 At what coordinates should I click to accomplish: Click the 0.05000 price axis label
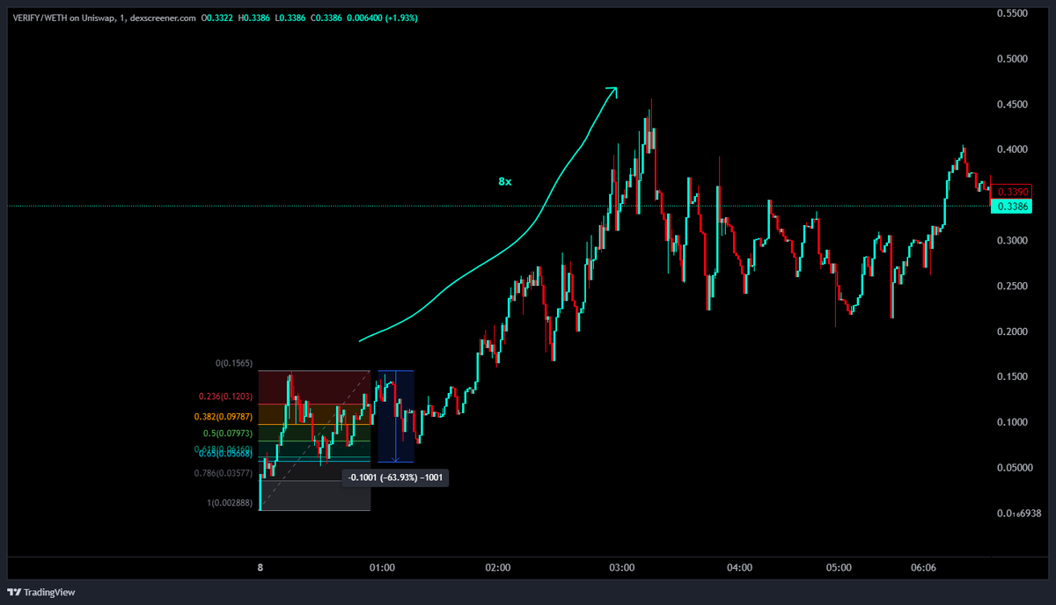(1014, 468)
